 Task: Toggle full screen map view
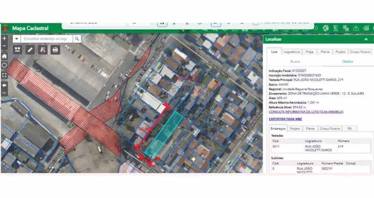point(4,75)
